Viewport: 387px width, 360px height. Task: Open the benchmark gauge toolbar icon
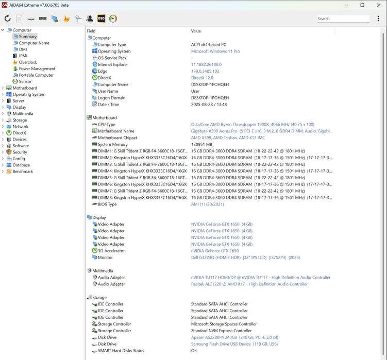point(113,19)
